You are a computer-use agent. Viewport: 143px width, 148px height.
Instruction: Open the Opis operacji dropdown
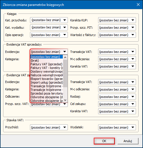tap(49, 35)
